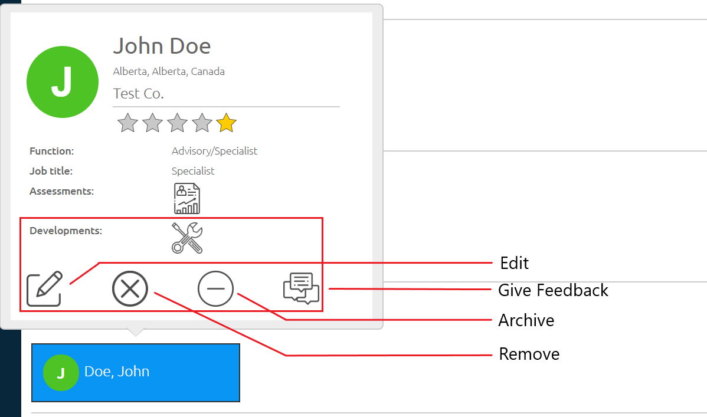The image size is (707, 417).
Task: Click the Job title: label
Action: [x=51, y=171]
